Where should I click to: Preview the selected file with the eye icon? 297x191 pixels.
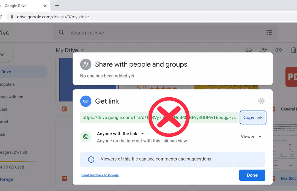(279, 50)
